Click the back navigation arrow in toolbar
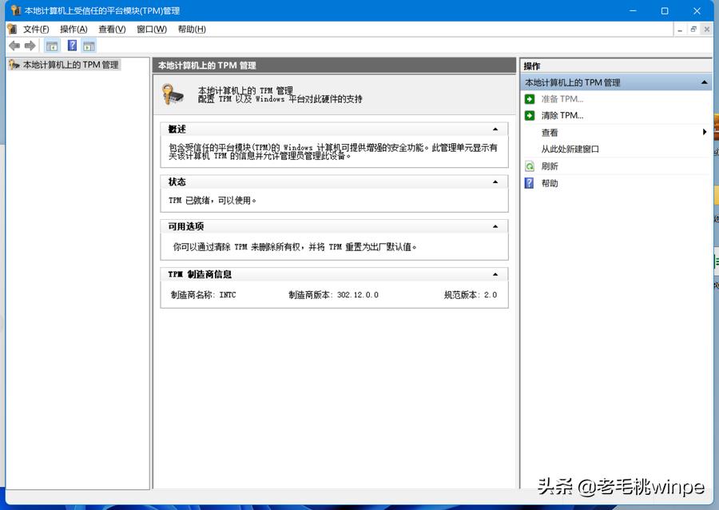Viewport: 719px width, 510px height. tap(14, 46)
